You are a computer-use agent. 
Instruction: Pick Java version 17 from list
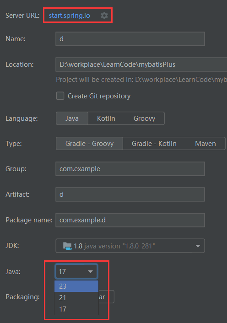76,309
